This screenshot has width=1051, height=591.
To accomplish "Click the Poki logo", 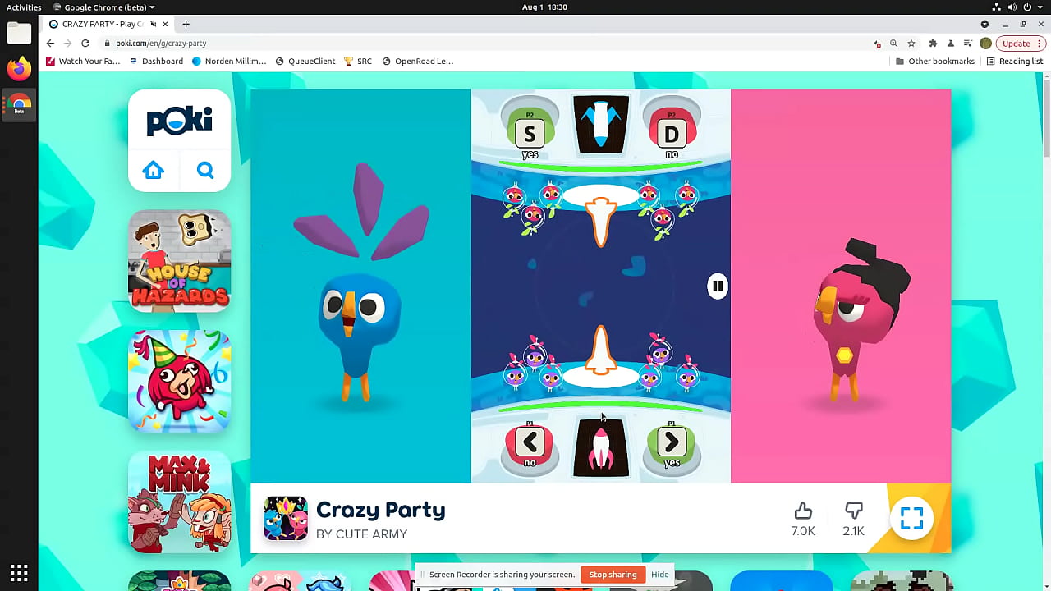I will coord(179,121).
